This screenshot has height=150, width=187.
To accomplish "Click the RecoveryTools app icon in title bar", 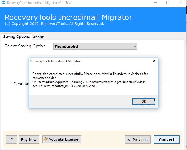I will (x=3, y=2).
